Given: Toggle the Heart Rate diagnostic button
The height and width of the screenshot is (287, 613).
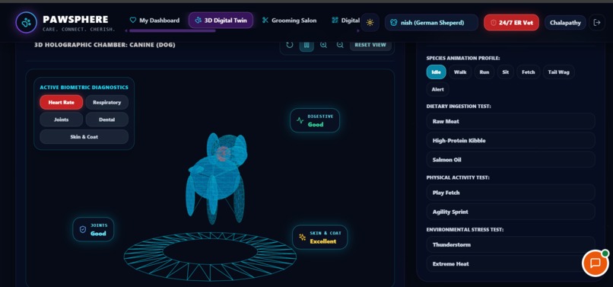Looking at the screenshot, I should pyautogui.click(x=62, y=102).
